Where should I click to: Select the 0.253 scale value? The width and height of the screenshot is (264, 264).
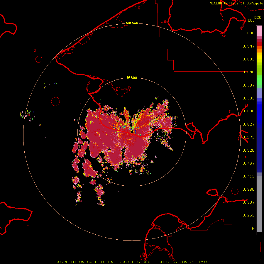[x=248, y=215]
